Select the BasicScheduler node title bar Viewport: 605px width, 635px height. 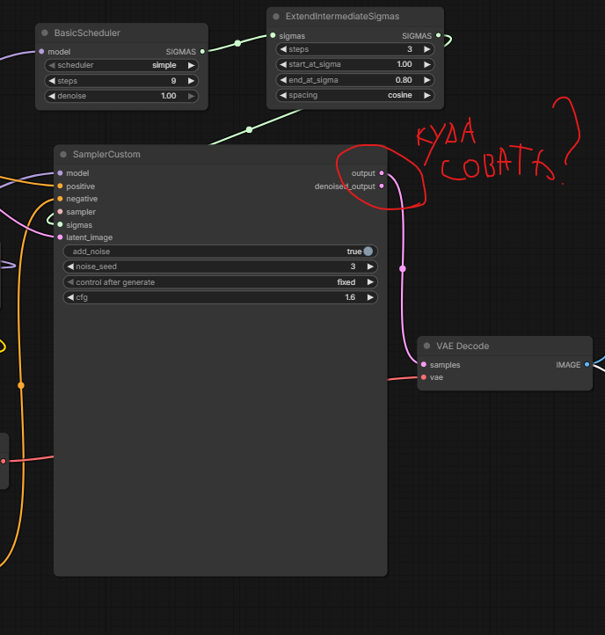click(121, 33)
